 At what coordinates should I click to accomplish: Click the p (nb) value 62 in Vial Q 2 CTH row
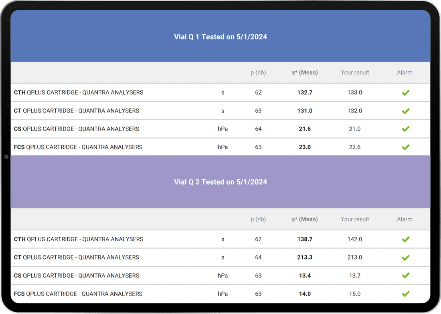[x=258, y=239]
